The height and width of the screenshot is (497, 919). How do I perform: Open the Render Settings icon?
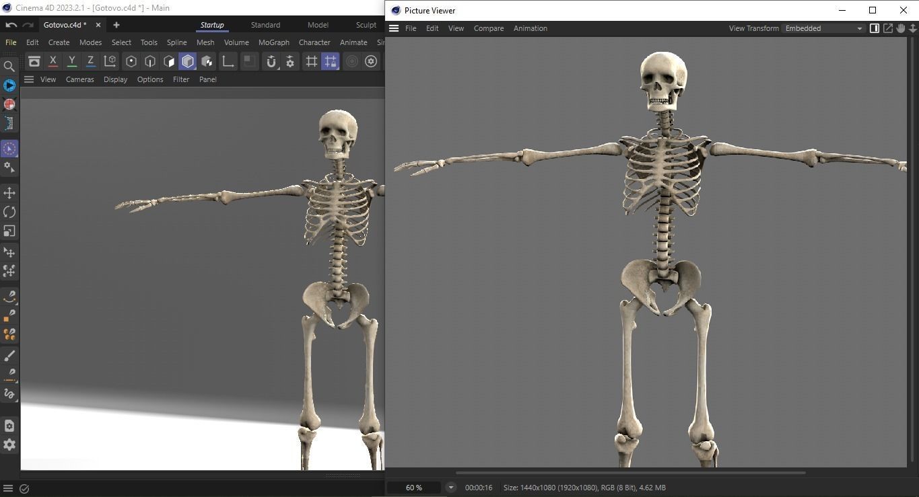tap(9, 123)
